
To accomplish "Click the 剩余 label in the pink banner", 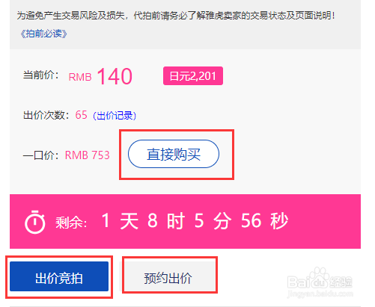I will coord(71,222).
